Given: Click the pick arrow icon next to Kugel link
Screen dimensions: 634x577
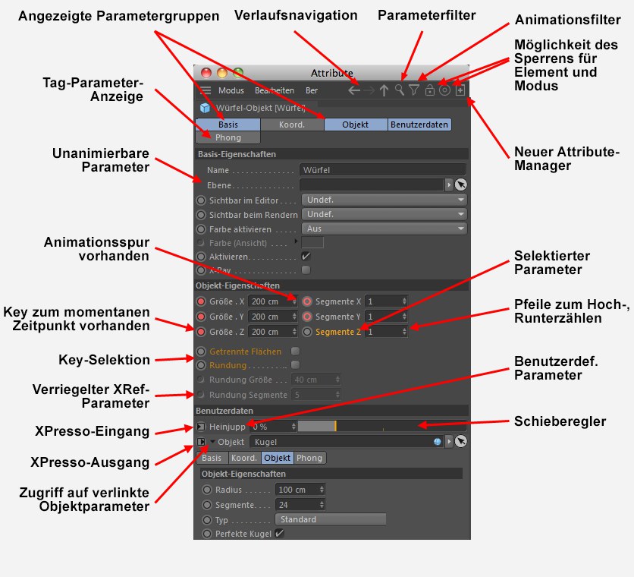Looking at the screenshot, I should coord(460,441).
